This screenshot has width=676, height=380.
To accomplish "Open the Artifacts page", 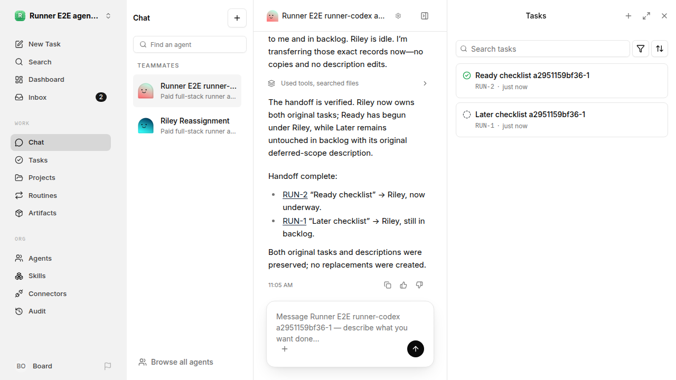I will (61, 213).
